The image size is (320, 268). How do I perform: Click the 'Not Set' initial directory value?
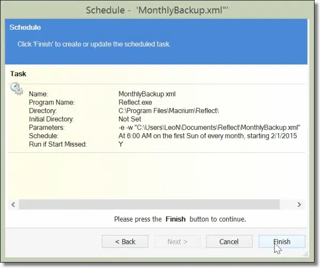[x=130, y=119]
